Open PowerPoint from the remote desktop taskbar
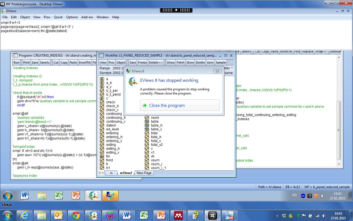Screen dimensions: 353x221 (76, 196)
